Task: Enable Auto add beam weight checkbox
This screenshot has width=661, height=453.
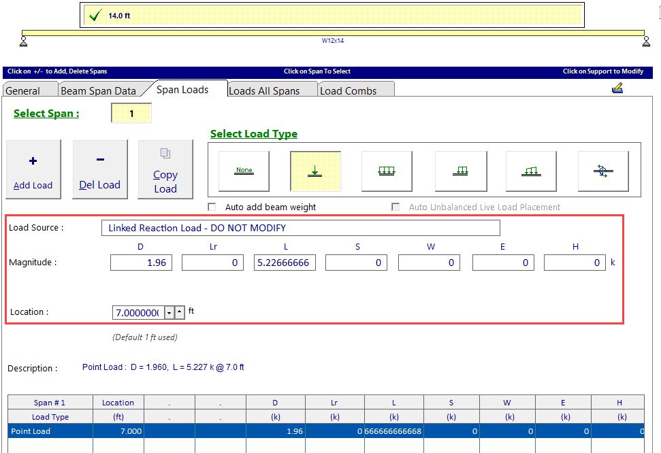Action: (x=212, y=207)
